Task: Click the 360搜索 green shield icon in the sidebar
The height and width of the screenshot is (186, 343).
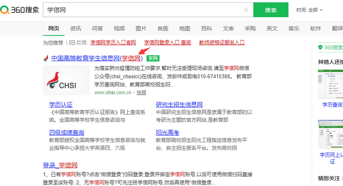Action: (320, 48)
